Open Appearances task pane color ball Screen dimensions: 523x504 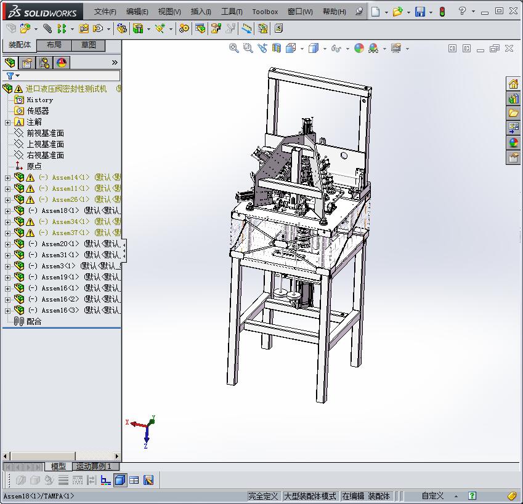click(x=513, y=143)
